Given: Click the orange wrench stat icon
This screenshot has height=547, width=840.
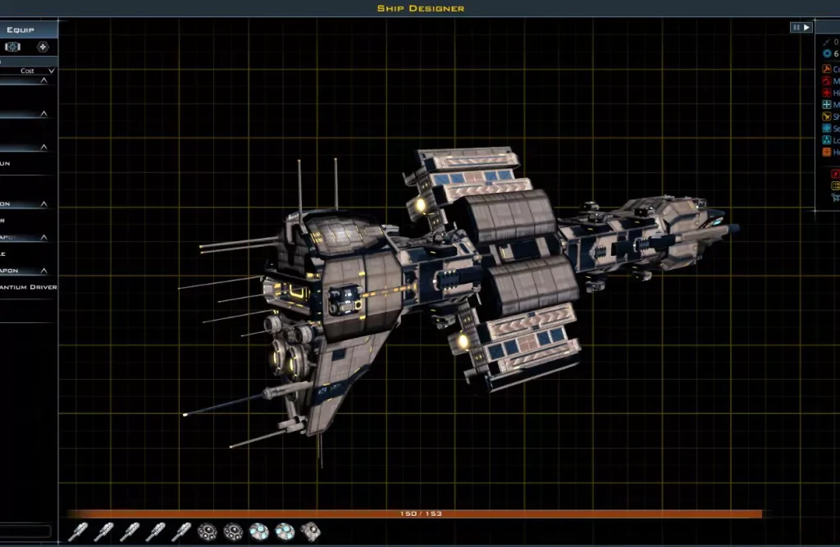Looking at the screenshot, I should tap(826, 69).
